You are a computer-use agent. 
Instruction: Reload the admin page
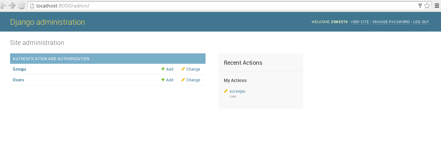[21, 5]
